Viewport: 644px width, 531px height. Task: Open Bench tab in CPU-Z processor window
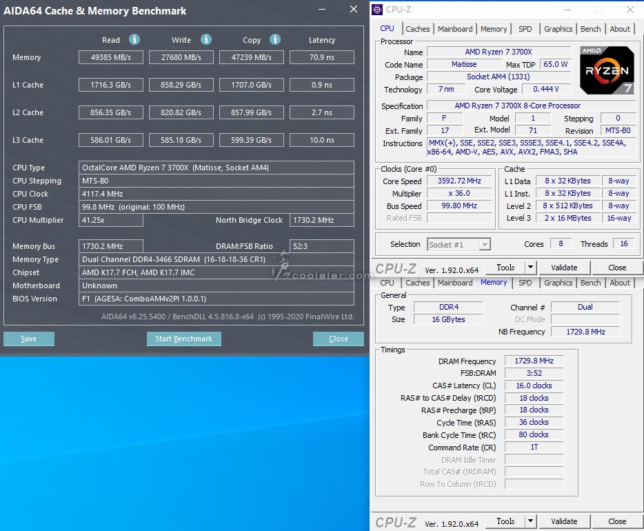pyautogui.click(x=591, y=29)
